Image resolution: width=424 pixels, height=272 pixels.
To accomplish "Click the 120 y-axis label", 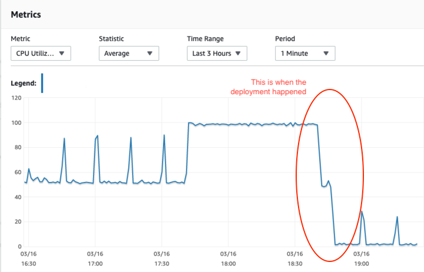I will (16, 98).
